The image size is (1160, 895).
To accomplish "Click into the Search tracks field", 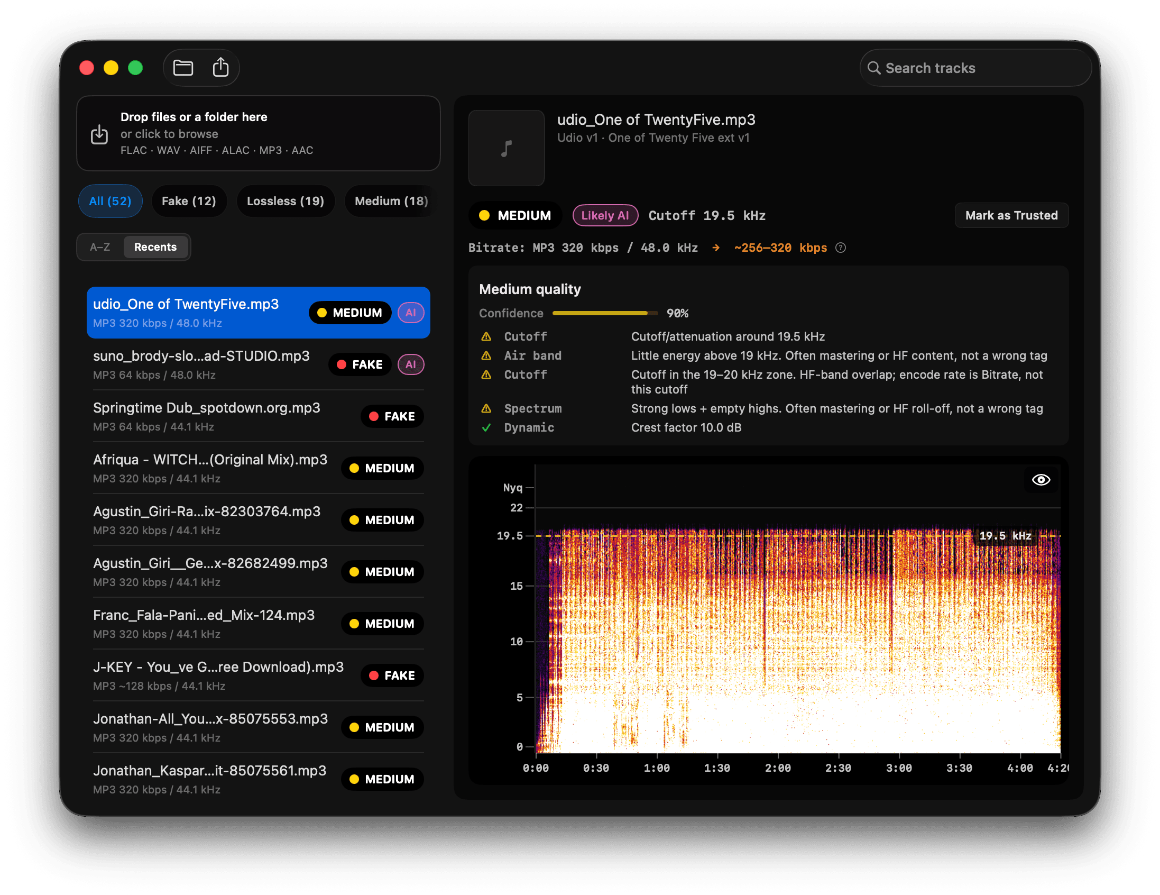I will point(975,68).
